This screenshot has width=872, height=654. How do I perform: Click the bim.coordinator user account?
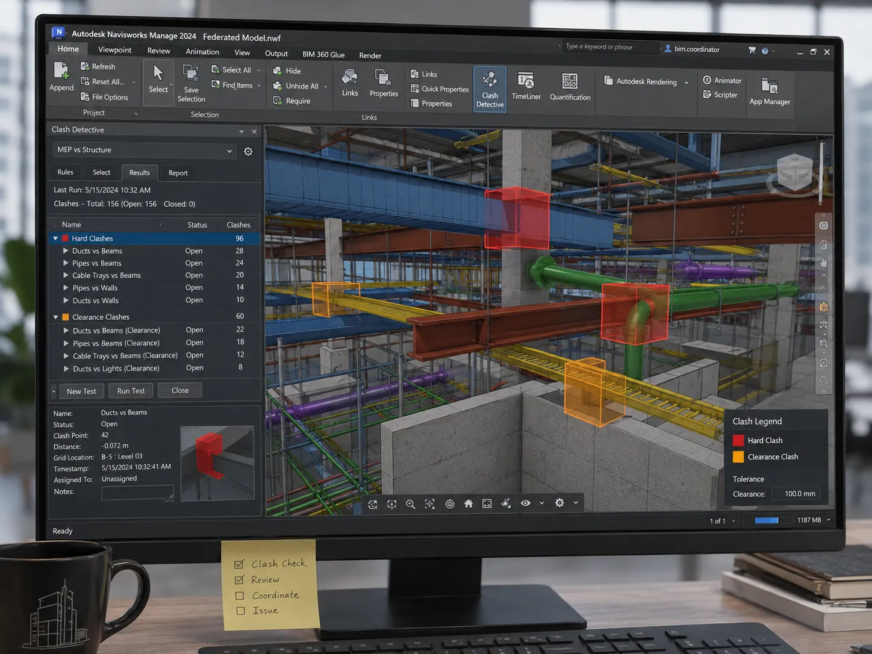point(692,49)
